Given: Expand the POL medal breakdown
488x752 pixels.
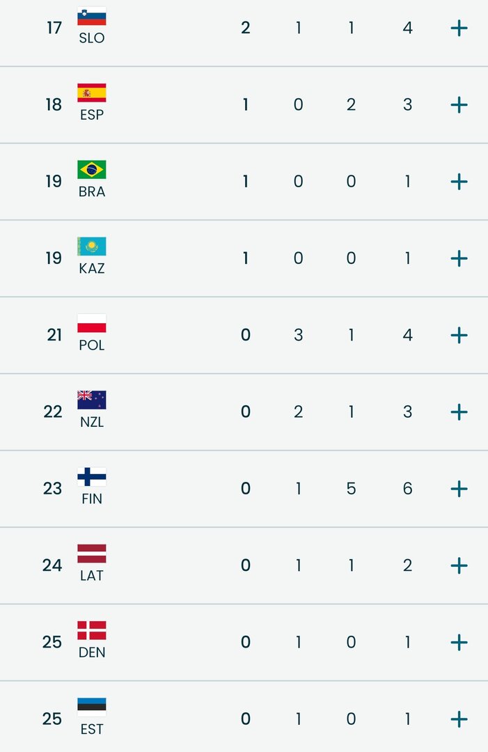Looking at the screenshot, I should tap(458, 335).
